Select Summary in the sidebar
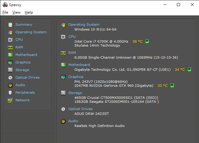 24,24
